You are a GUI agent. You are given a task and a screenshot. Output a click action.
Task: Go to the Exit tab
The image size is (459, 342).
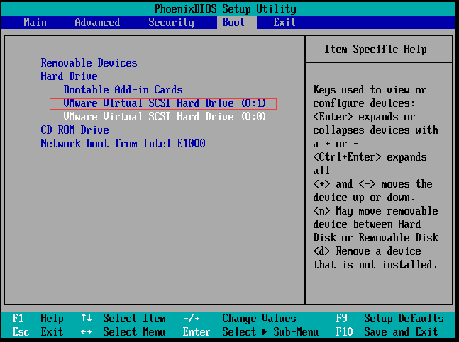click(x=284, y=23)
